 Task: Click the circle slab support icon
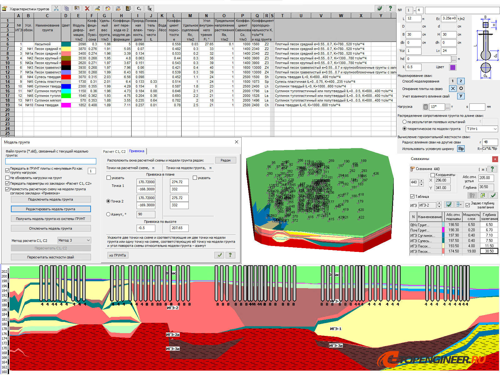pyautogui.click(x=461, y=88)
